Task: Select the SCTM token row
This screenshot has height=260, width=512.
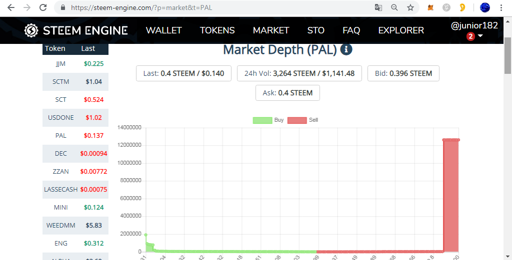Action: tap(75, 82)
